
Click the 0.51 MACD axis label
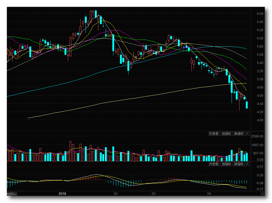pyautogui.click(x=260, y=167)
